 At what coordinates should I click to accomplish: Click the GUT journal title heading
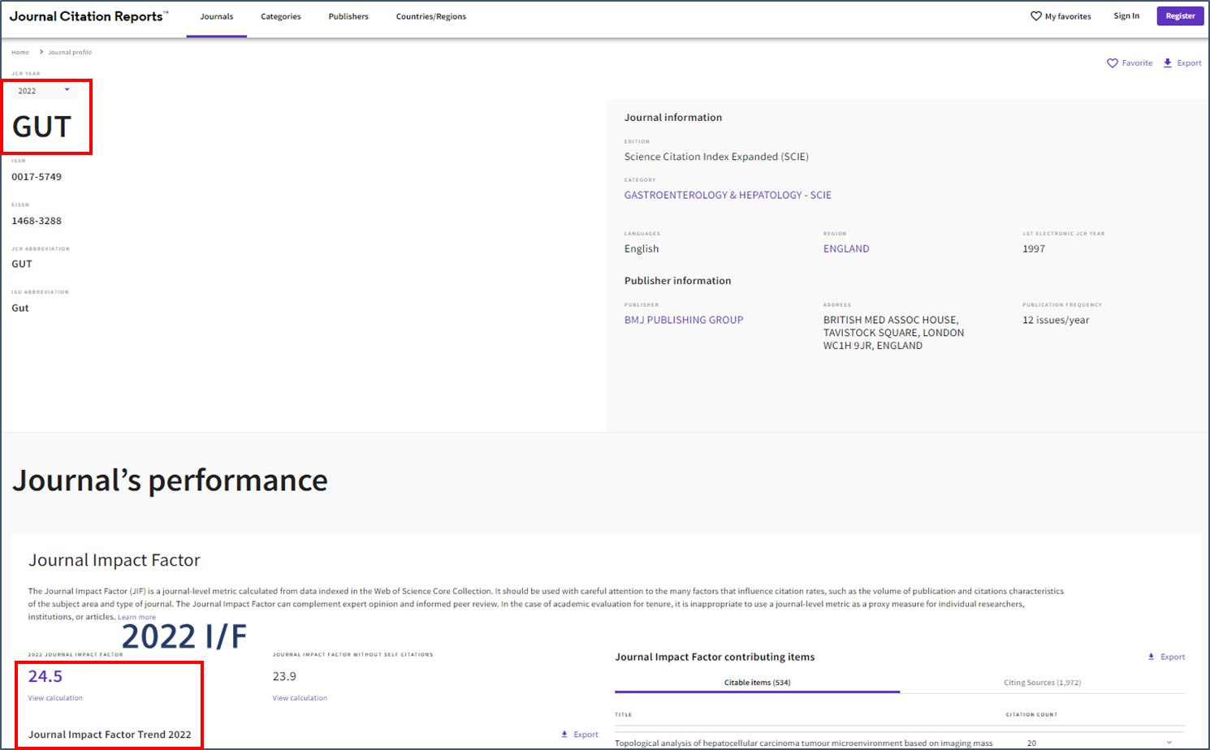click(x=42, y=127)
